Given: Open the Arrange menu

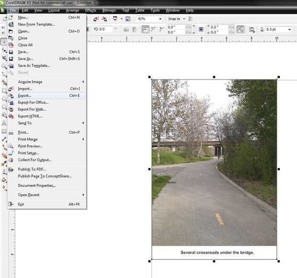Looking at the screenshot, I should pyautogui.click(x=72, y=10).
